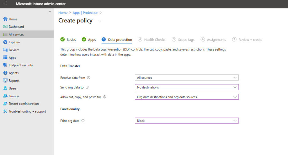This screenshot has height=155, width=288.
Task: Collapse the left navigation sidebar
Action: (x=50, y=12)
